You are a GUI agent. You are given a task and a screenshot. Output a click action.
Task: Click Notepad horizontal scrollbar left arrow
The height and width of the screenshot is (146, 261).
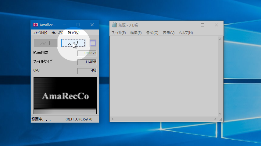(113, 119)
